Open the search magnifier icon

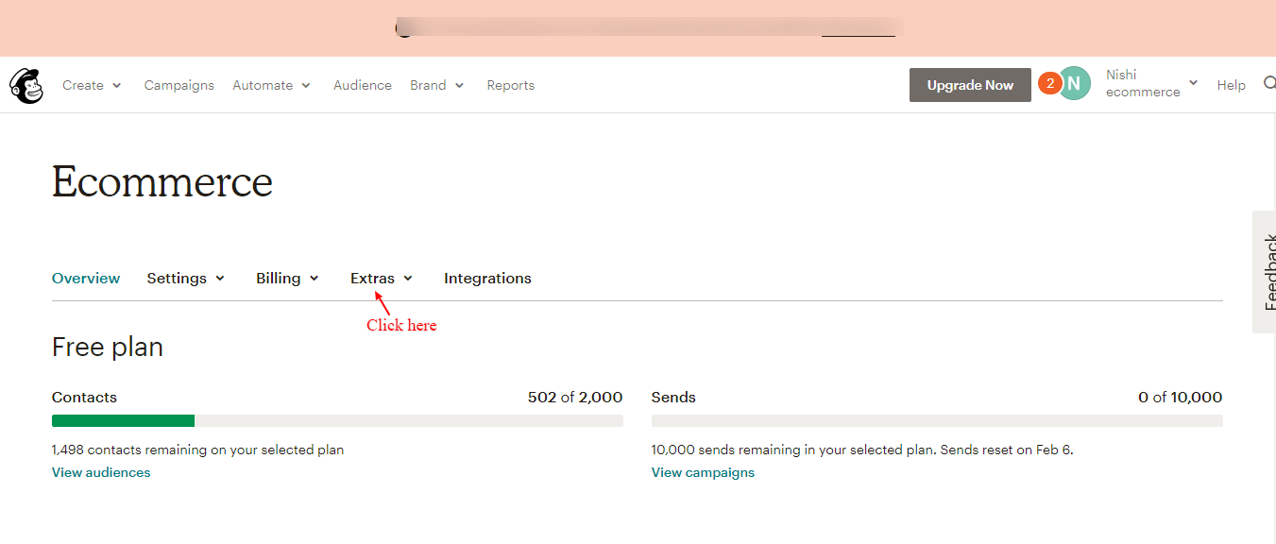click(1268, 84)
